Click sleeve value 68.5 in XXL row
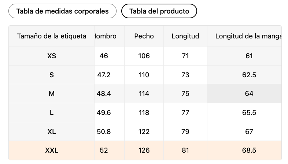The image size is (288, 164). click(x=249, y=150)
